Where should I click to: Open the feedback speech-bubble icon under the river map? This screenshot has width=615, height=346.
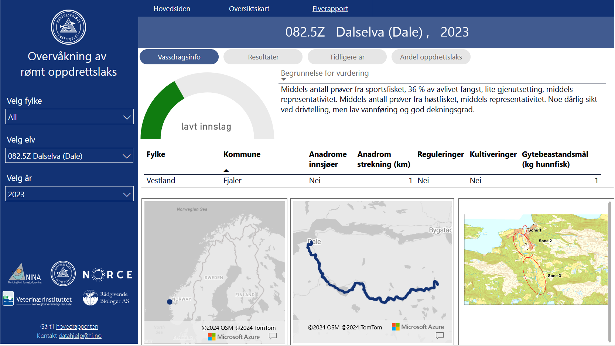point(440,335)
